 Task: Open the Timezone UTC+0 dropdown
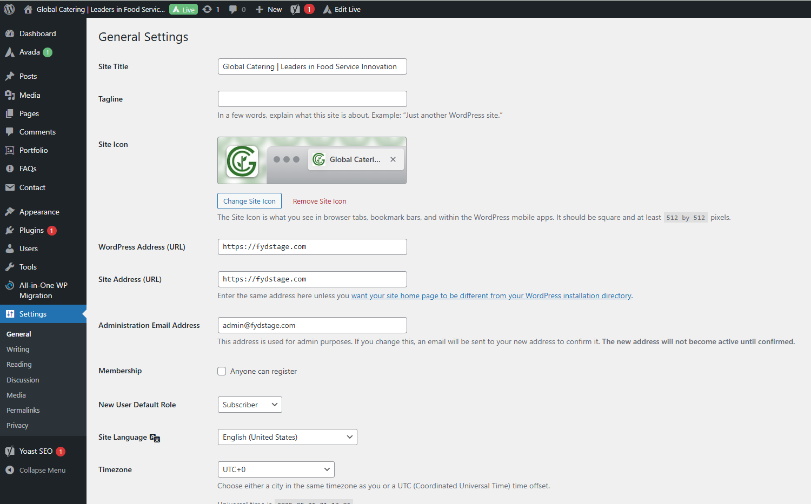click(276, 469)
